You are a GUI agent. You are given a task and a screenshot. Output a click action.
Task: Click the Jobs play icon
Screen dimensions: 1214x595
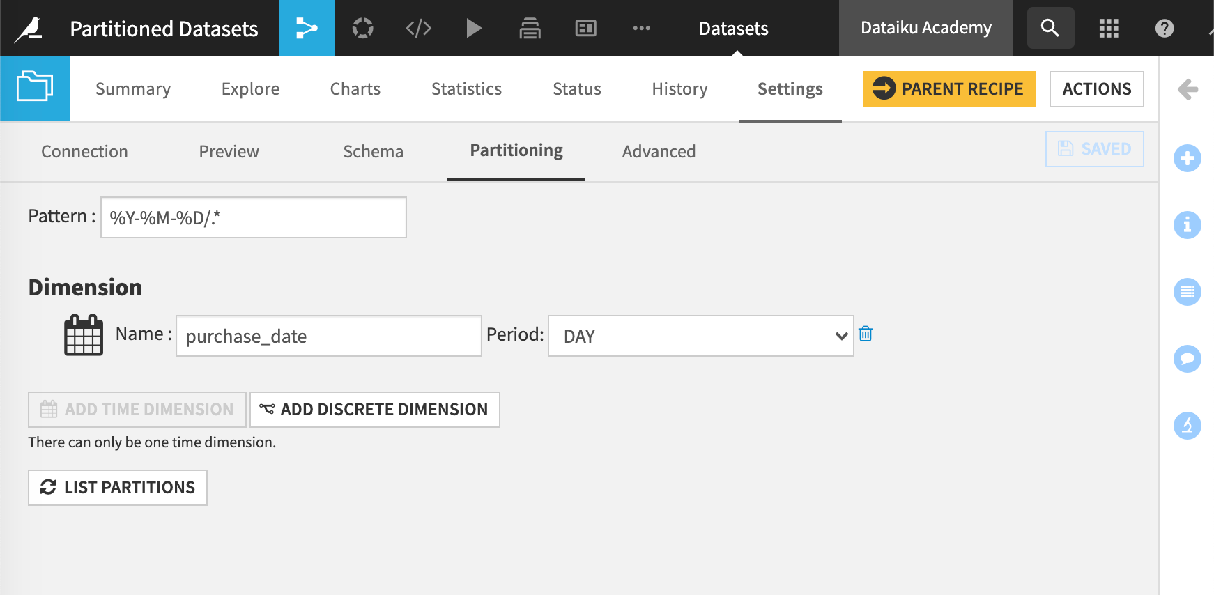pos(474,28)
